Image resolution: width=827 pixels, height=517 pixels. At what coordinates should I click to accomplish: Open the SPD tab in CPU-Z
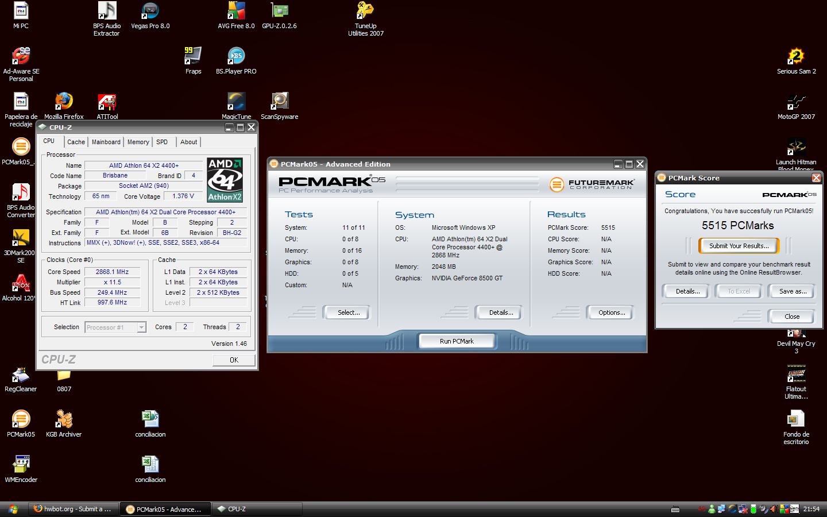point(162,142)
